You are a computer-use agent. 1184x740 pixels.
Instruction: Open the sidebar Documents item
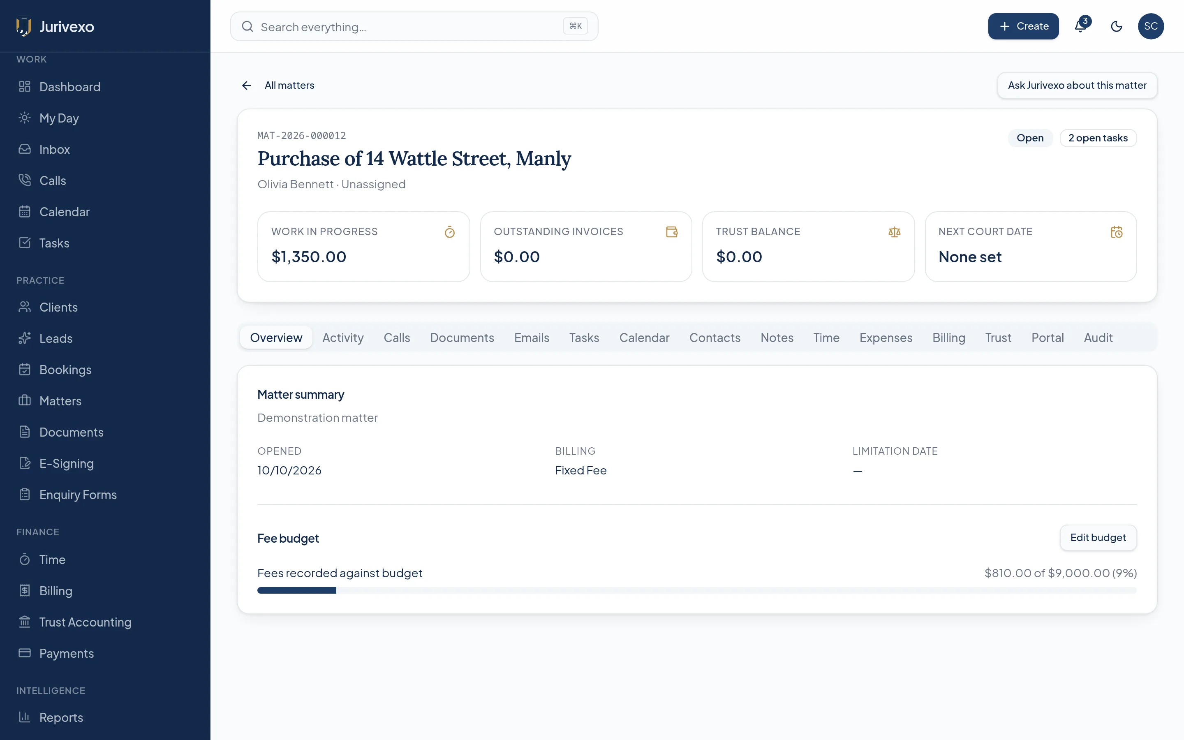point(105,432)
